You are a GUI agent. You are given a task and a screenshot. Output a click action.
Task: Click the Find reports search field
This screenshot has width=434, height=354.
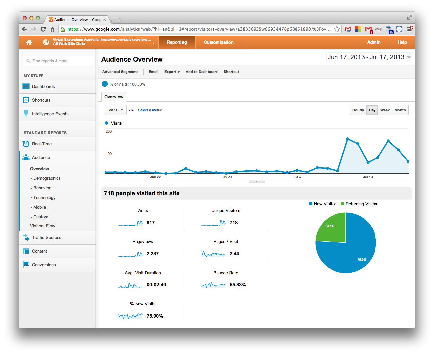click(58, 61)
